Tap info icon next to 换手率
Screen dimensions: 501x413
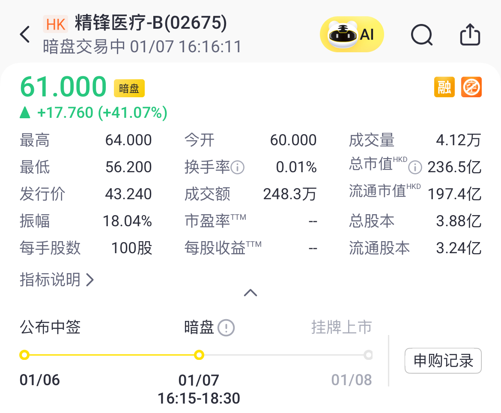click(x=238, y=168)
